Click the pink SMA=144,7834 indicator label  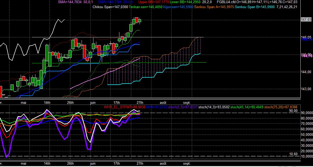[75, 2]
